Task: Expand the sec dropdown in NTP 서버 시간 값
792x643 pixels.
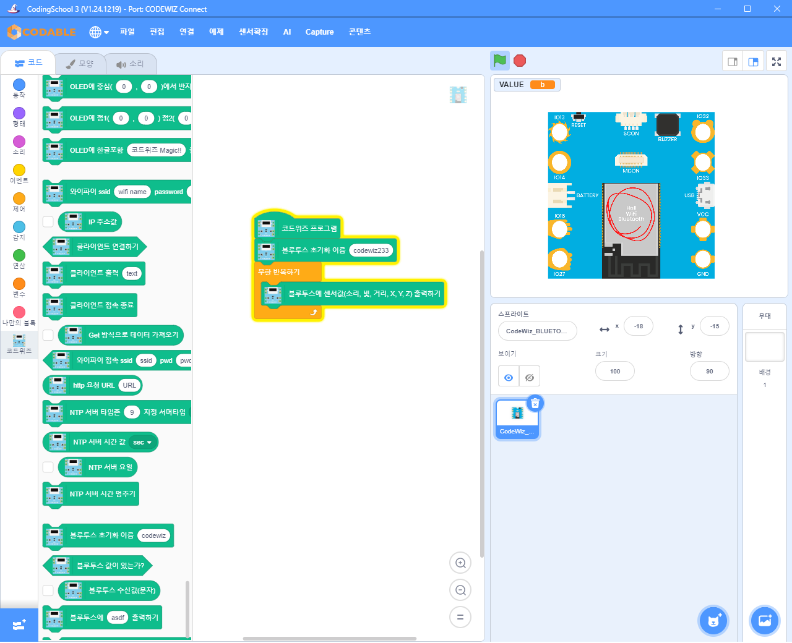Action: pos(142,442)
